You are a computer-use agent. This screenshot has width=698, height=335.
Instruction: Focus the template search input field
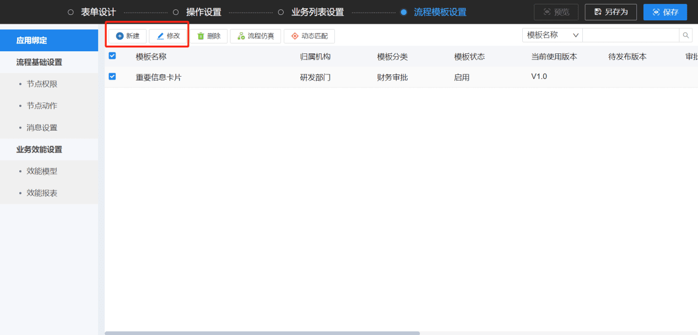point(631,35)
